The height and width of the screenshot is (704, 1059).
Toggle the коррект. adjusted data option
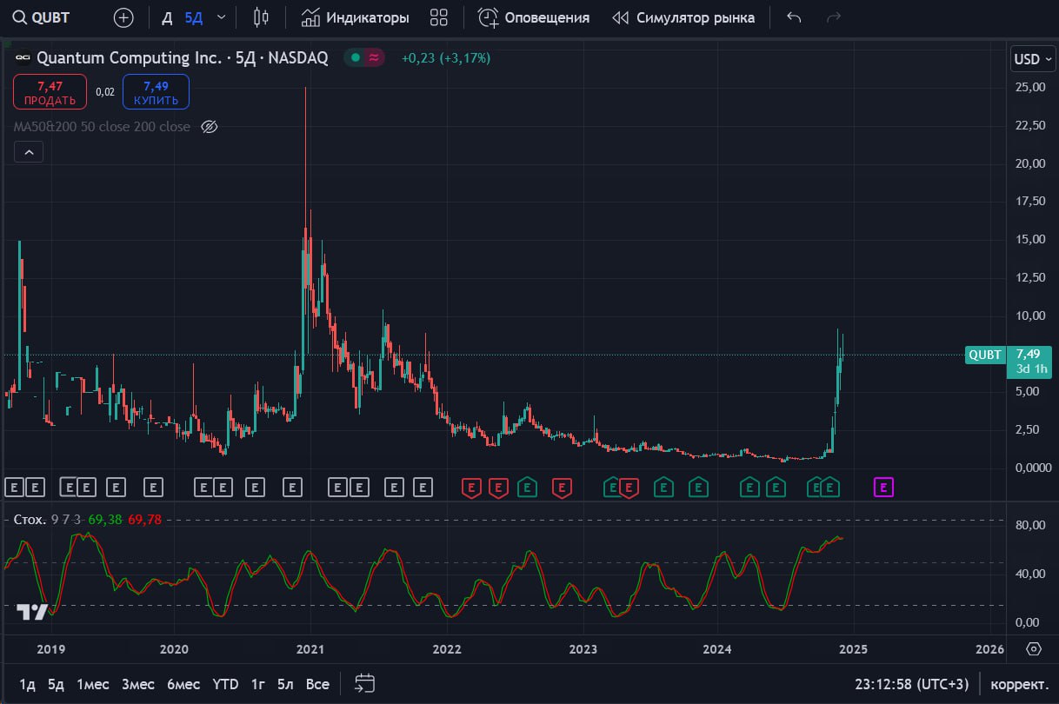click(x=1019, y=684)
